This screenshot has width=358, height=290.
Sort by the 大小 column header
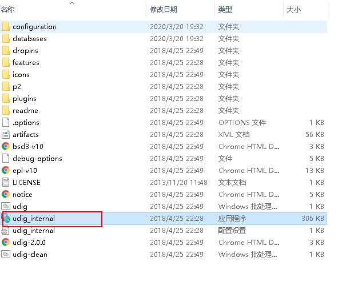pos(293,10)
